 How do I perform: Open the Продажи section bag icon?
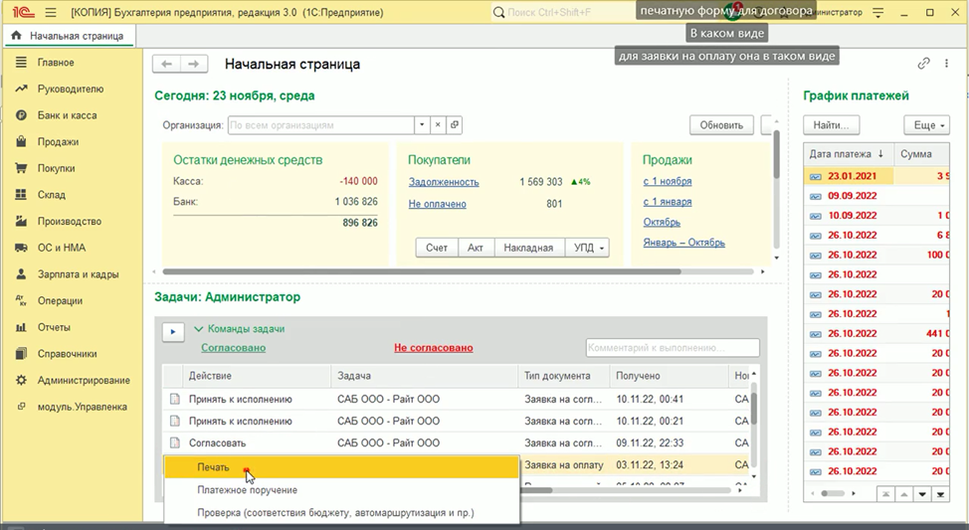tap(21, 141)
